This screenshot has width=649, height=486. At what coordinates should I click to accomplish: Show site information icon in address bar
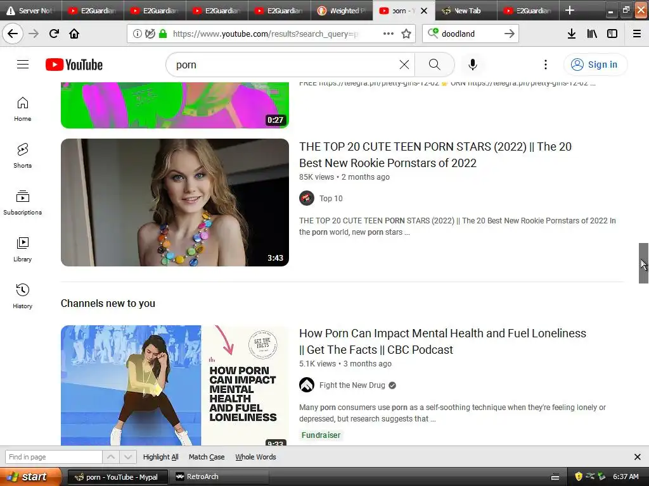[137, 34]
